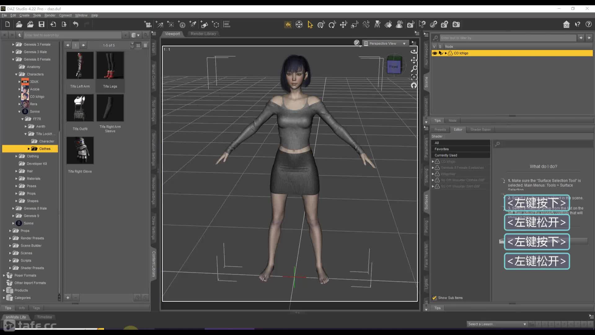Expand the Render Presets folder
This screenshot has width=595, height=335.
point(10,238)
